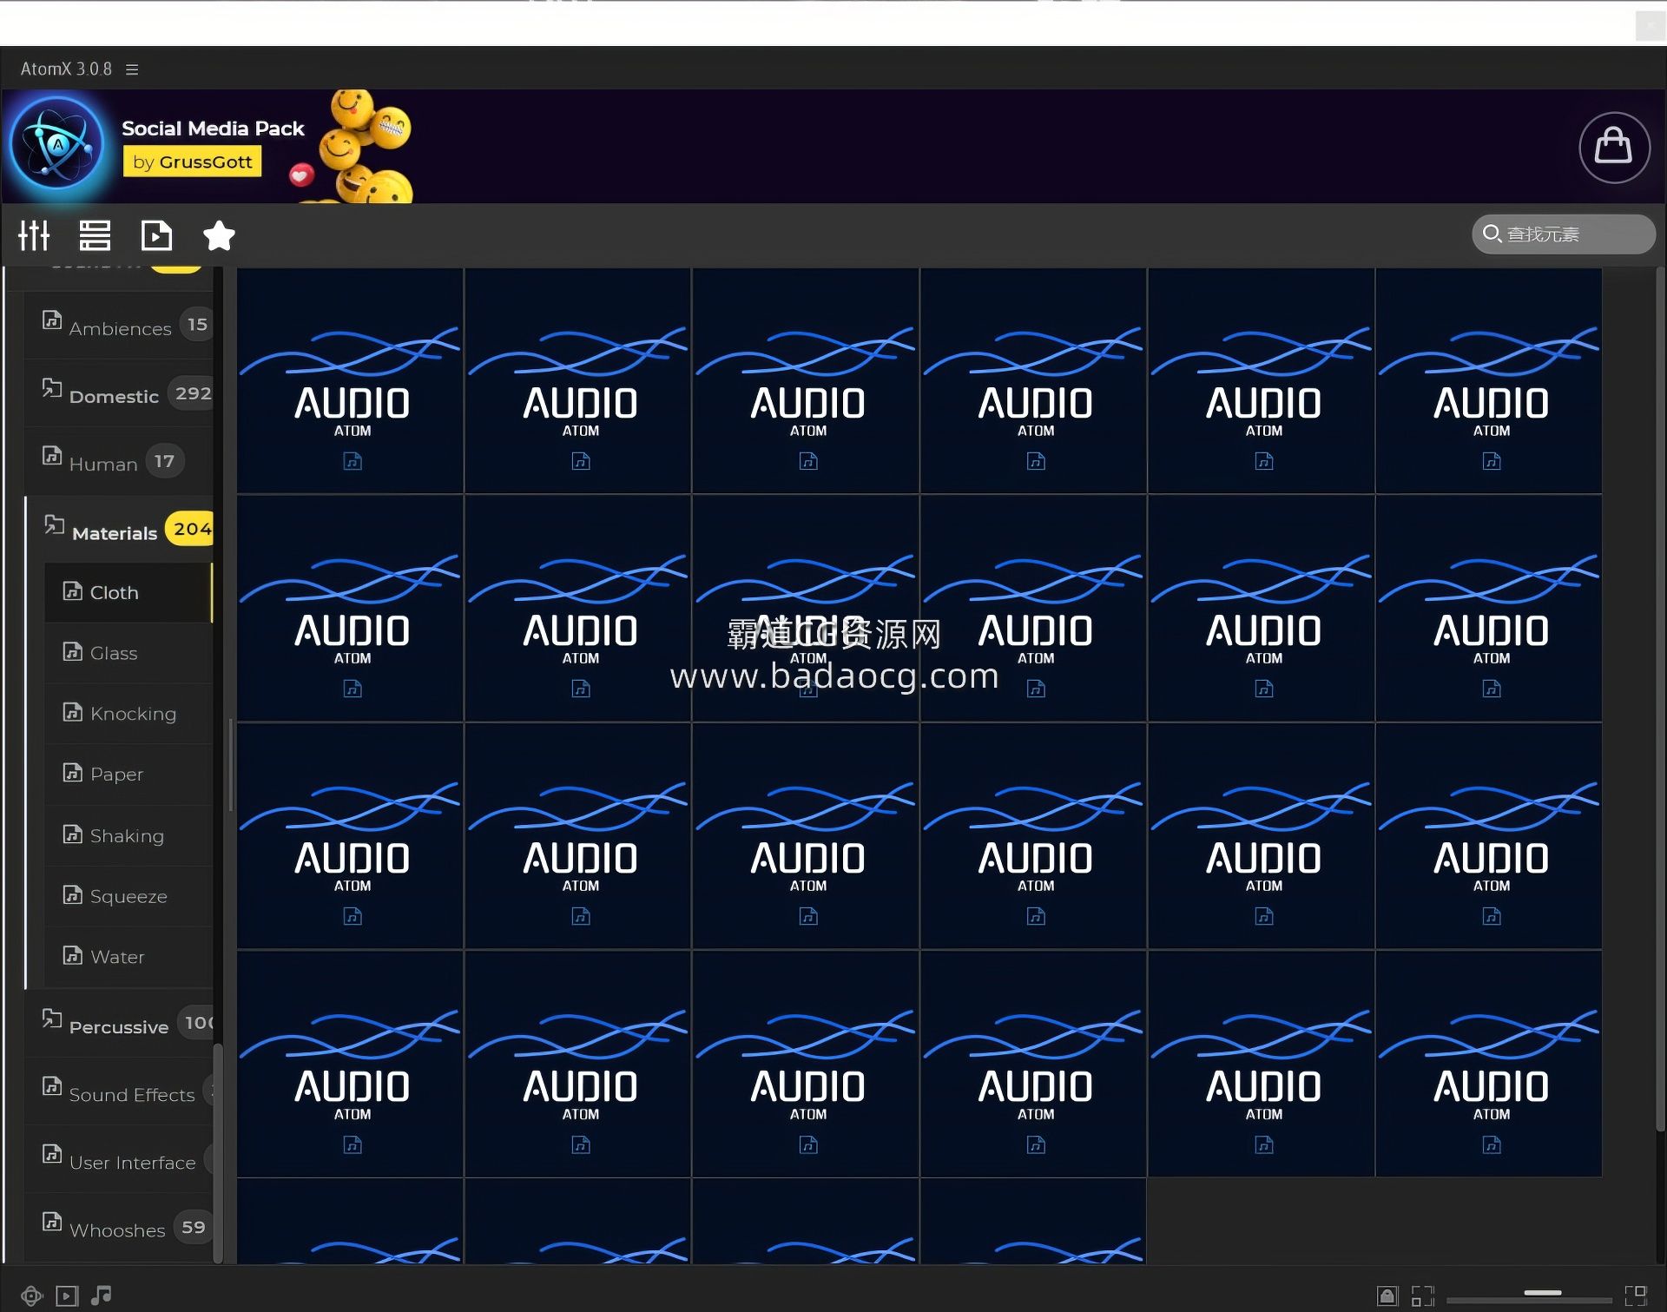Click the audio file icon beside Cloth

pos(73,590)
